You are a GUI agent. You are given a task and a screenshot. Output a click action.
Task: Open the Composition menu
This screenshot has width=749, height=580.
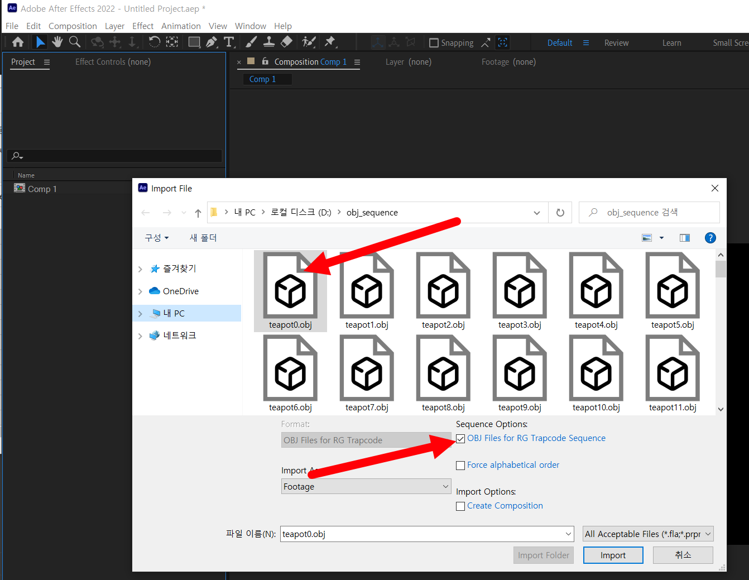(x=73, y=26)
